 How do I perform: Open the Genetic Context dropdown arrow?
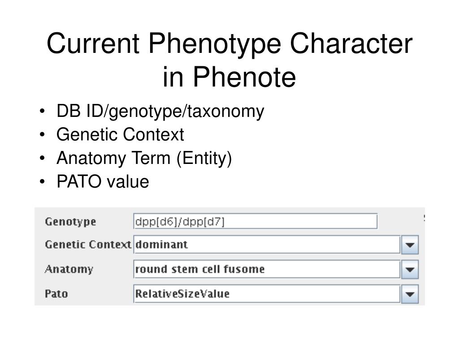click(x=410, y=245)
